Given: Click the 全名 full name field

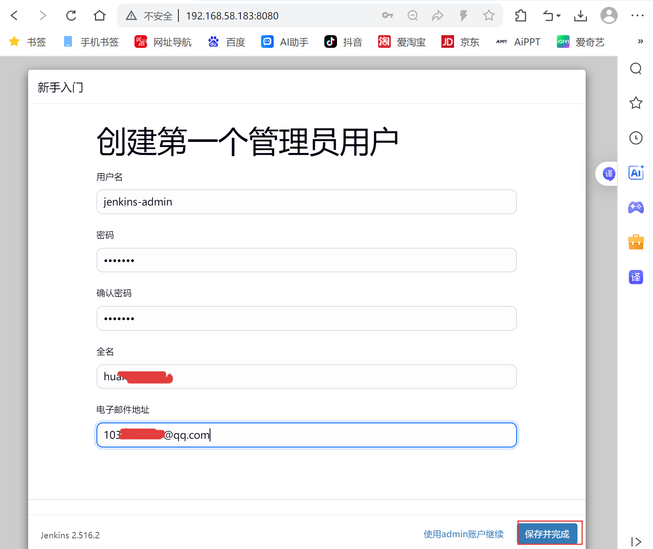Looking at the screenshot, I should pyautogui.click(x=307, y=377).
